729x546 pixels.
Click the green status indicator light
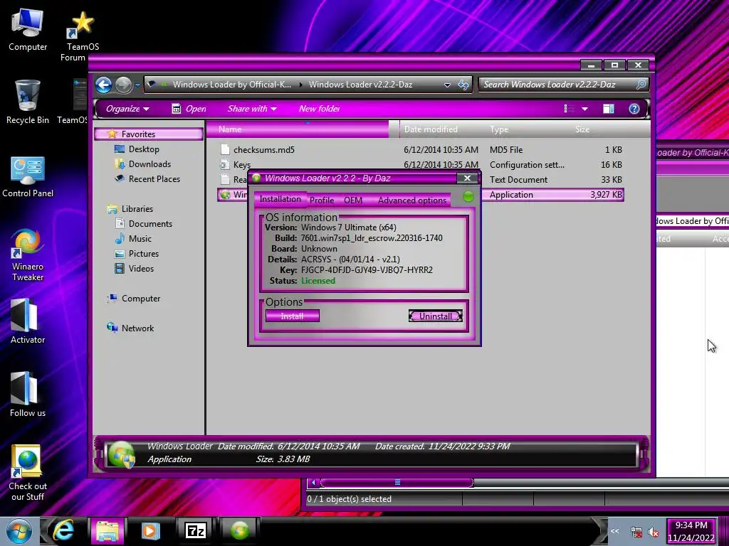click(x=468, y=196)
